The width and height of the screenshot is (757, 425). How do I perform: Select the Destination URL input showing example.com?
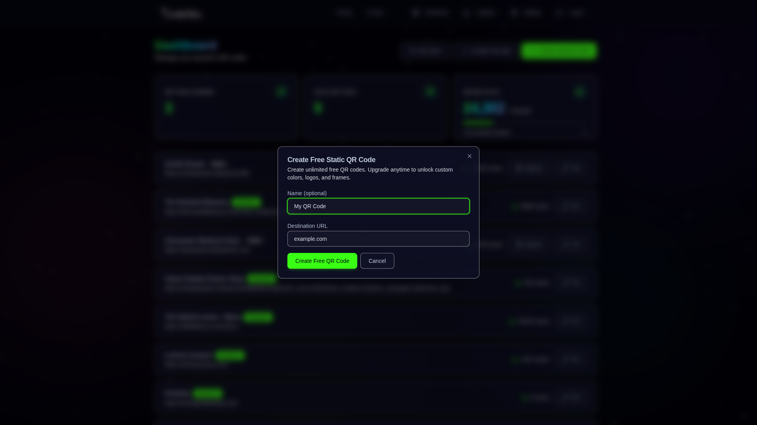378,238
